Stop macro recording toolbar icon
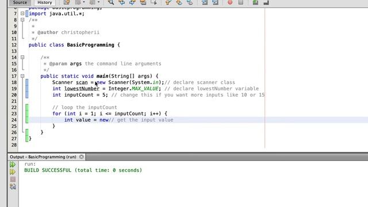 [x=241, y=2]
